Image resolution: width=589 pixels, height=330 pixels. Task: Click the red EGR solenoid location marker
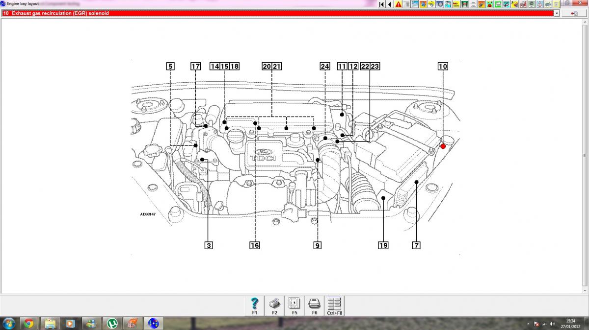point(443,146)
